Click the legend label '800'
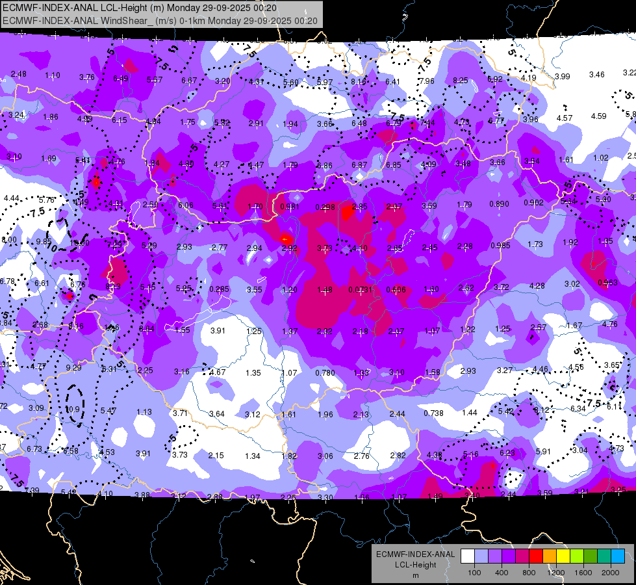636x585 pixels. tap(529, 573)
